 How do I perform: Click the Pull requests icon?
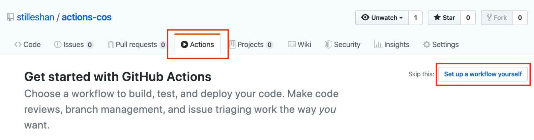pyautogui.click(x=110, y=45)
